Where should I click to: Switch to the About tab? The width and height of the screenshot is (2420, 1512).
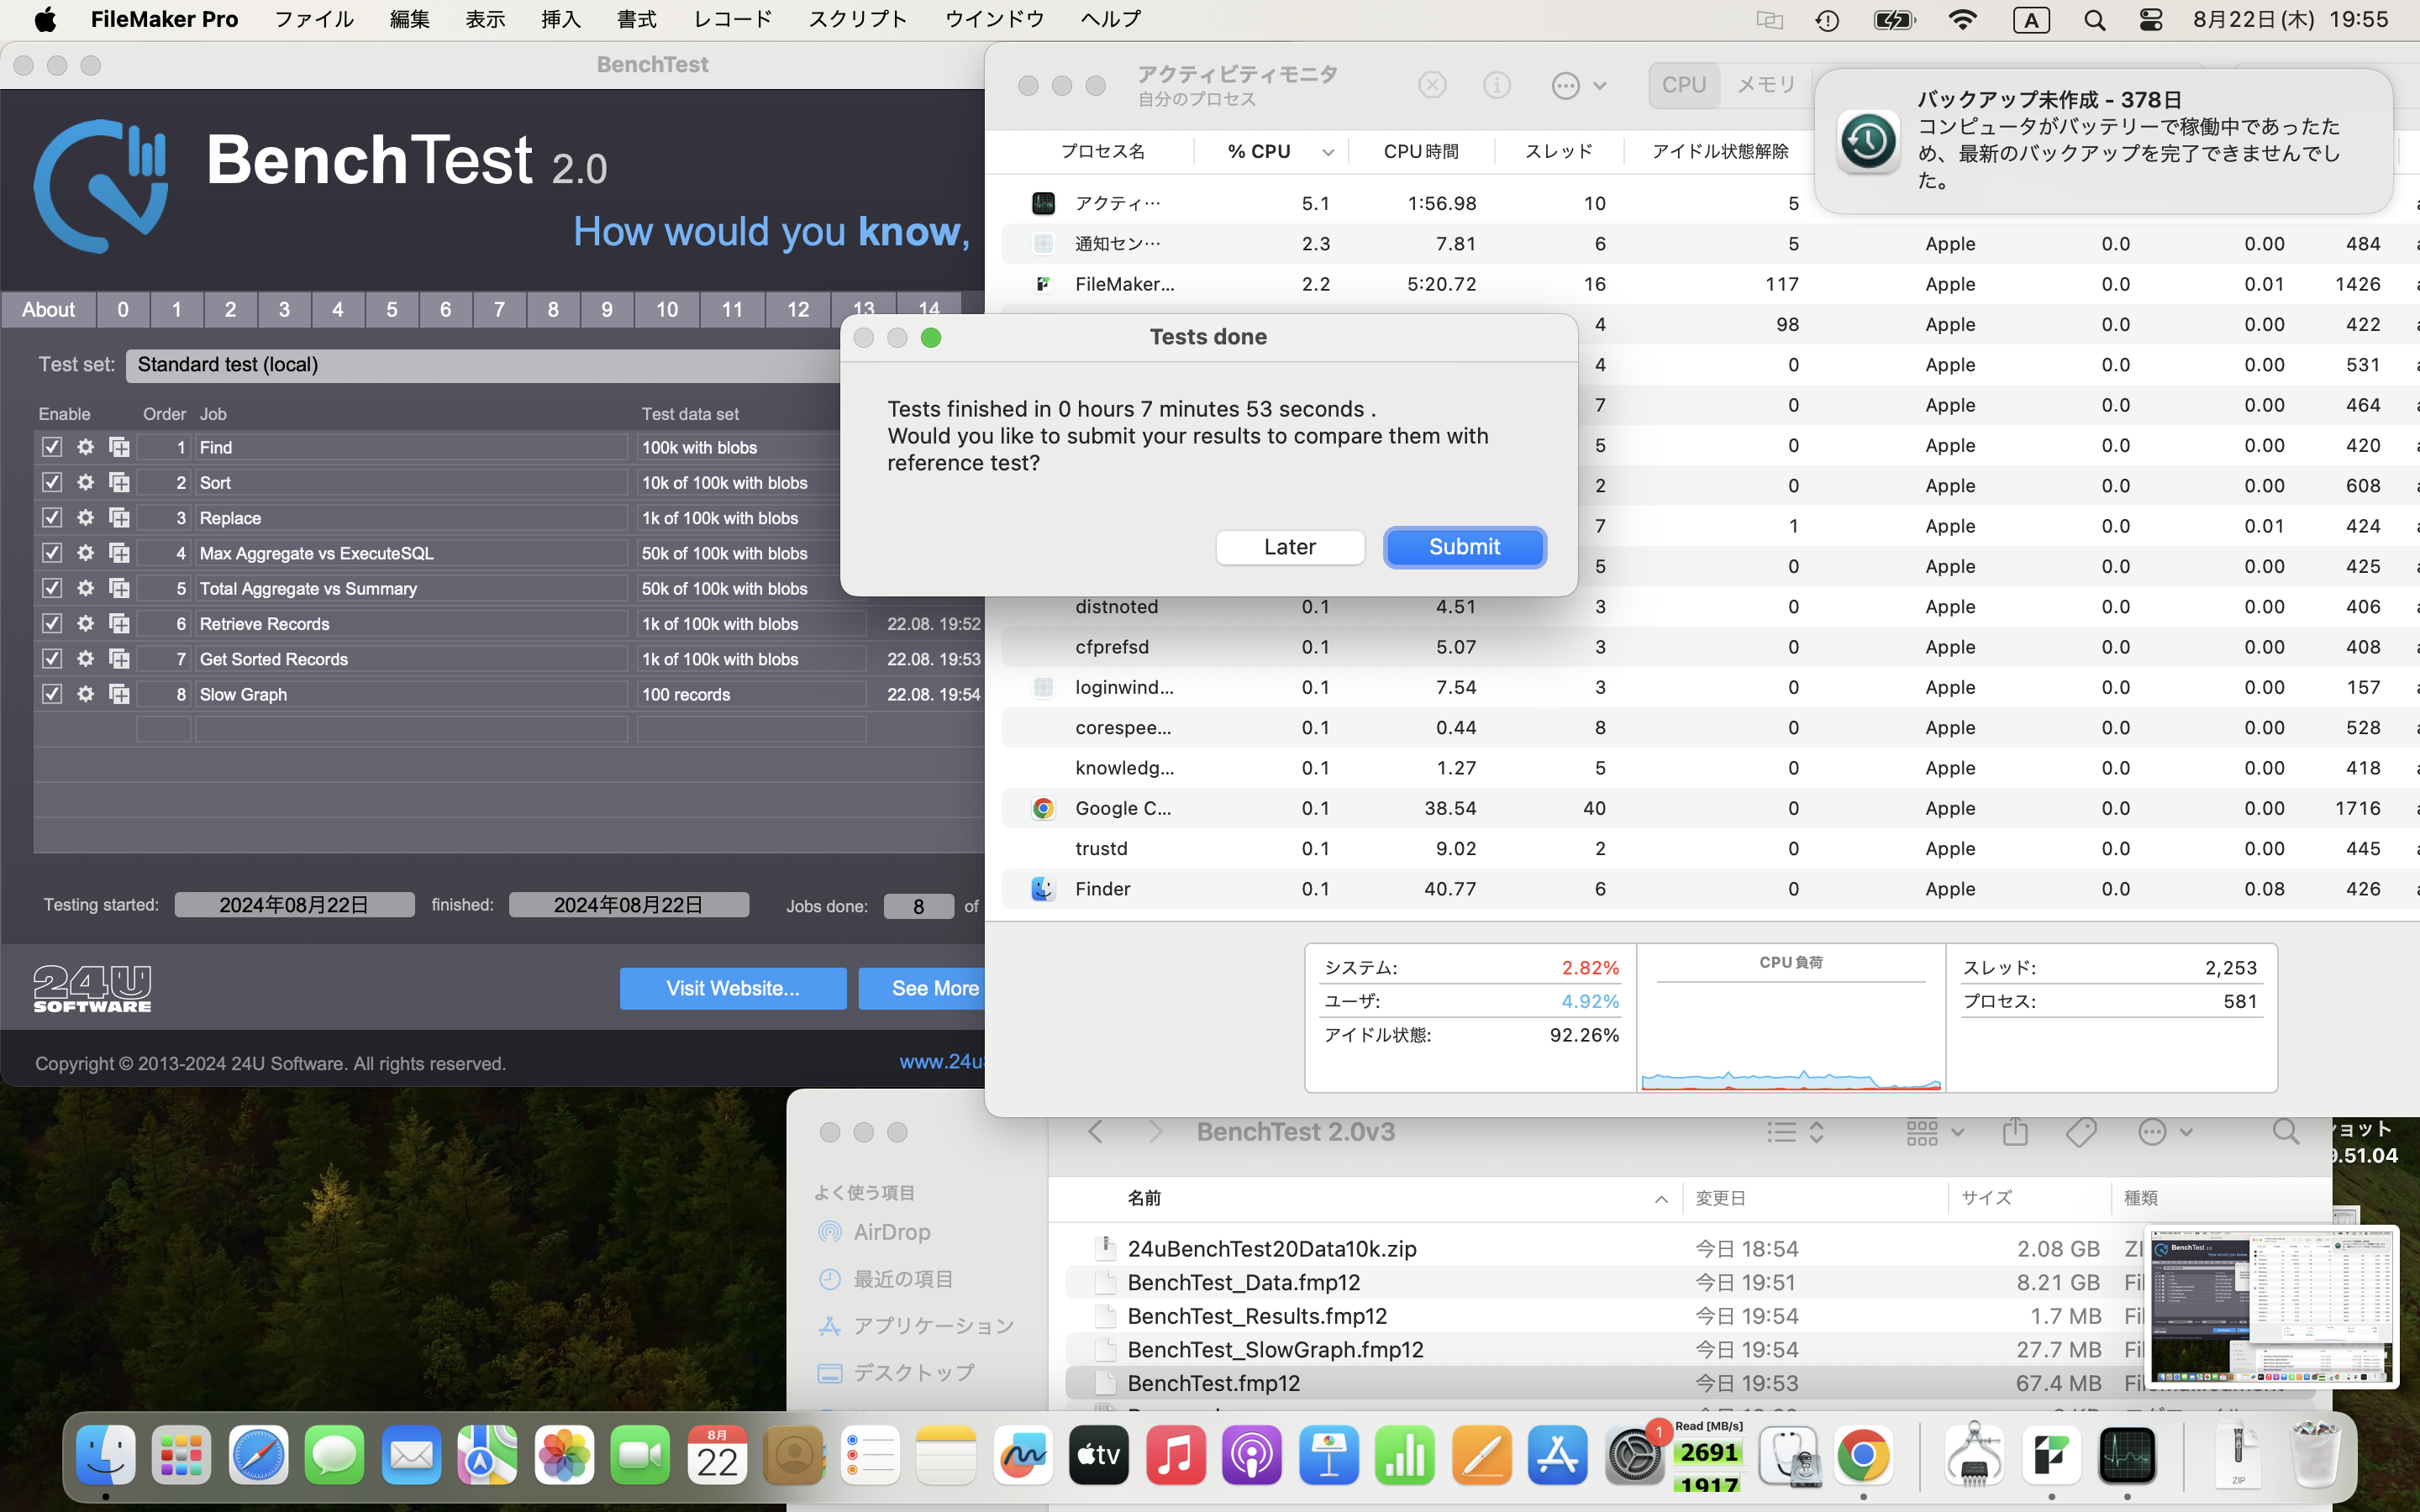coord(48,309)
